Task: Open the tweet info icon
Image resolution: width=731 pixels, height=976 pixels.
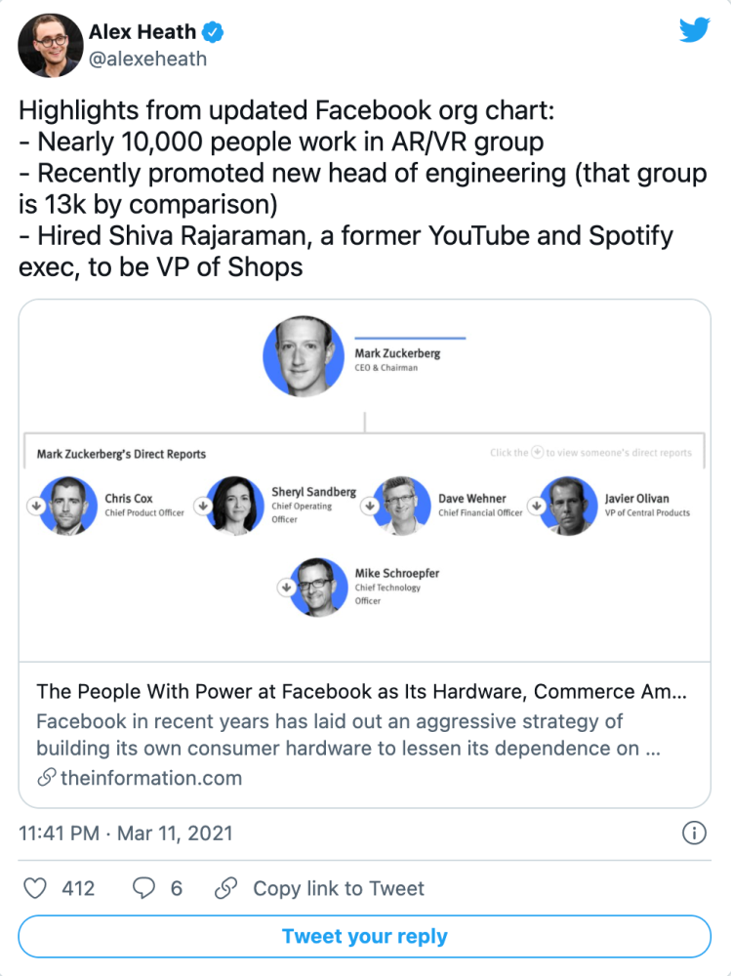Action: click(693, 834)
